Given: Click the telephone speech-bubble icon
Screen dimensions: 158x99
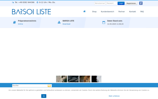Looking at the screenshot, I should tap(13, 2).
